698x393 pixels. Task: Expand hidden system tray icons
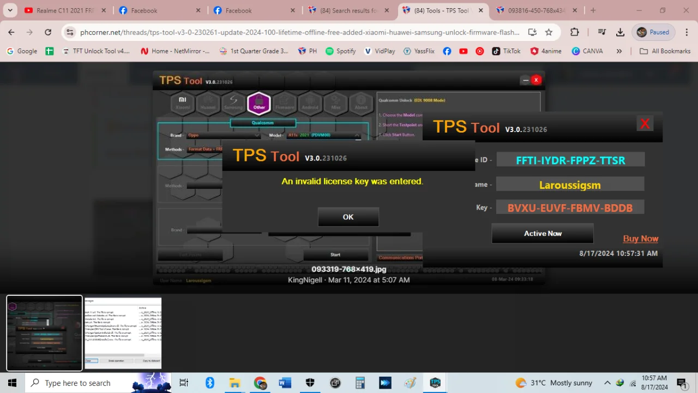click(x=607, y=383)
